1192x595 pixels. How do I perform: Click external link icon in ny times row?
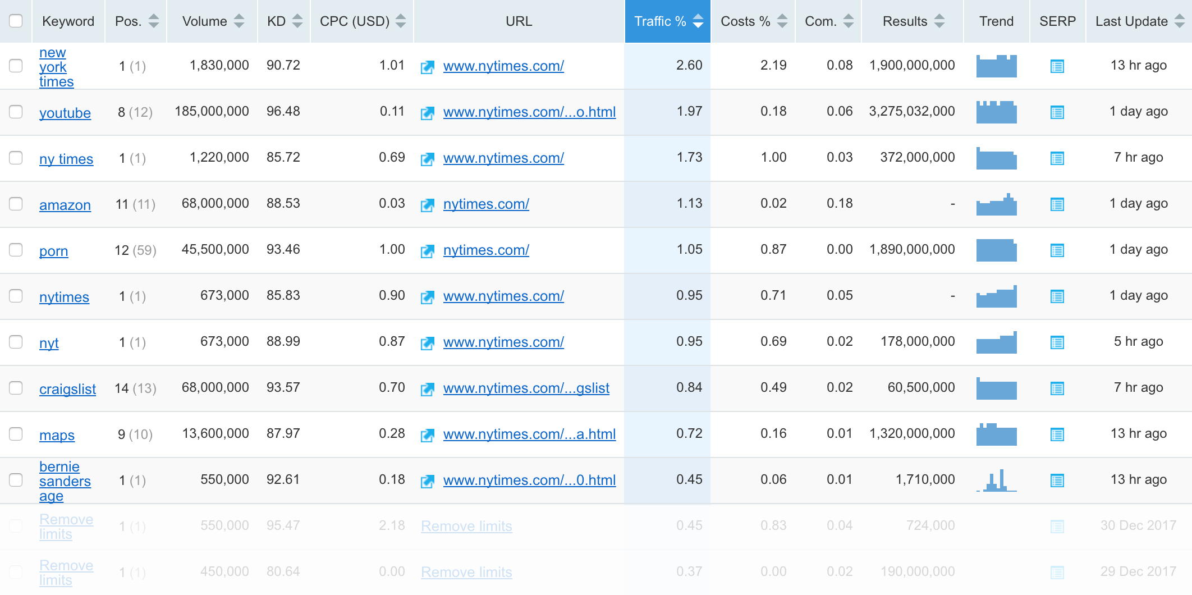coord(428,159)
